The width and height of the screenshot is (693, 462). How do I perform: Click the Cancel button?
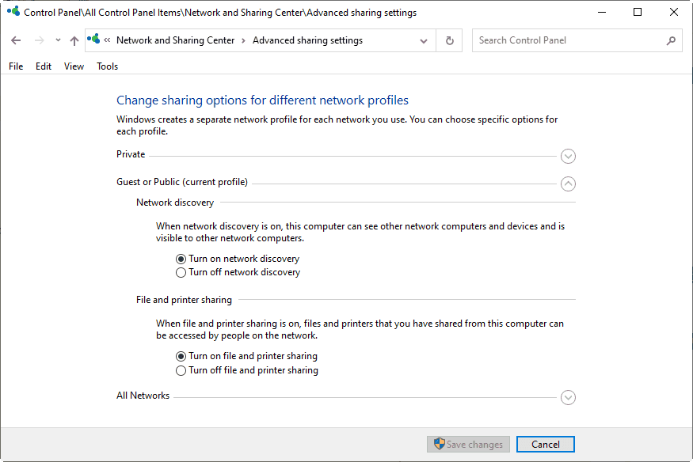[545, 444]
